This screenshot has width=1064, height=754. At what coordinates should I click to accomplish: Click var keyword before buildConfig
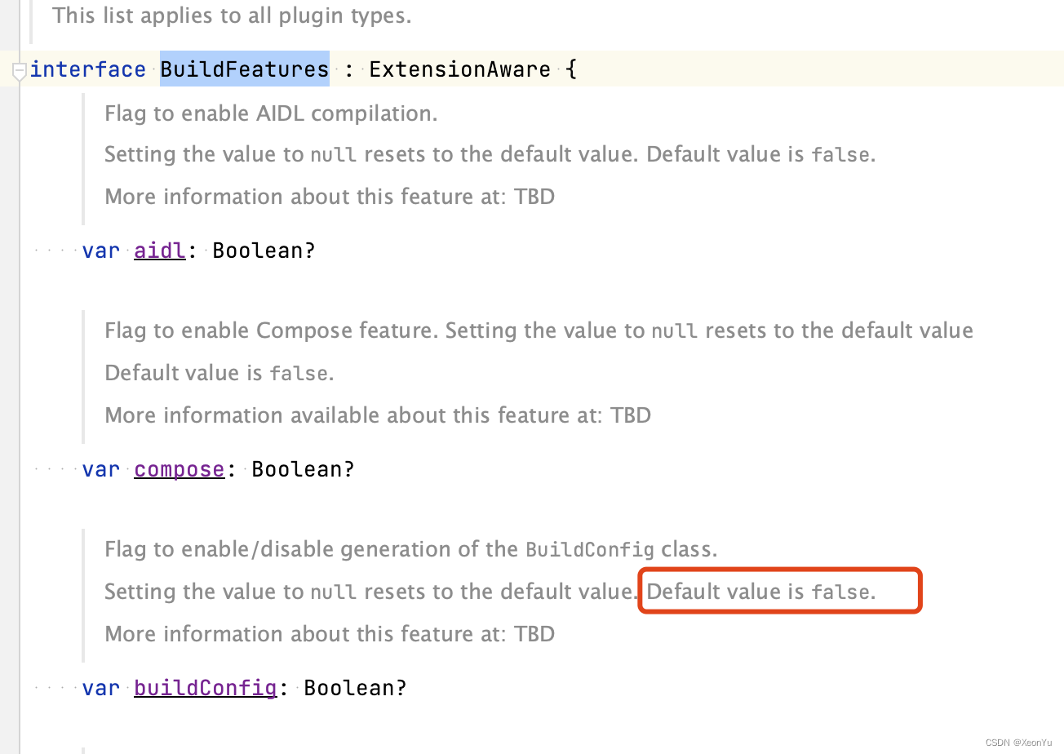[x=101, y=688]
